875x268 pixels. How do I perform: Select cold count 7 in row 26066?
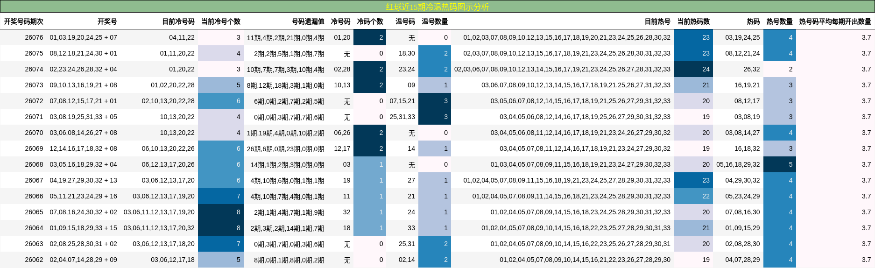(221, 196)
